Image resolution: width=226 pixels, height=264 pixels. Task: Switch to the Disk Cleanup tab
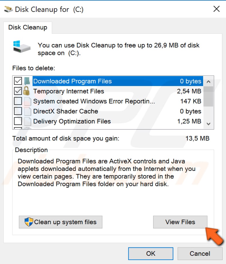pyautogui.click(x=27, y=27)
